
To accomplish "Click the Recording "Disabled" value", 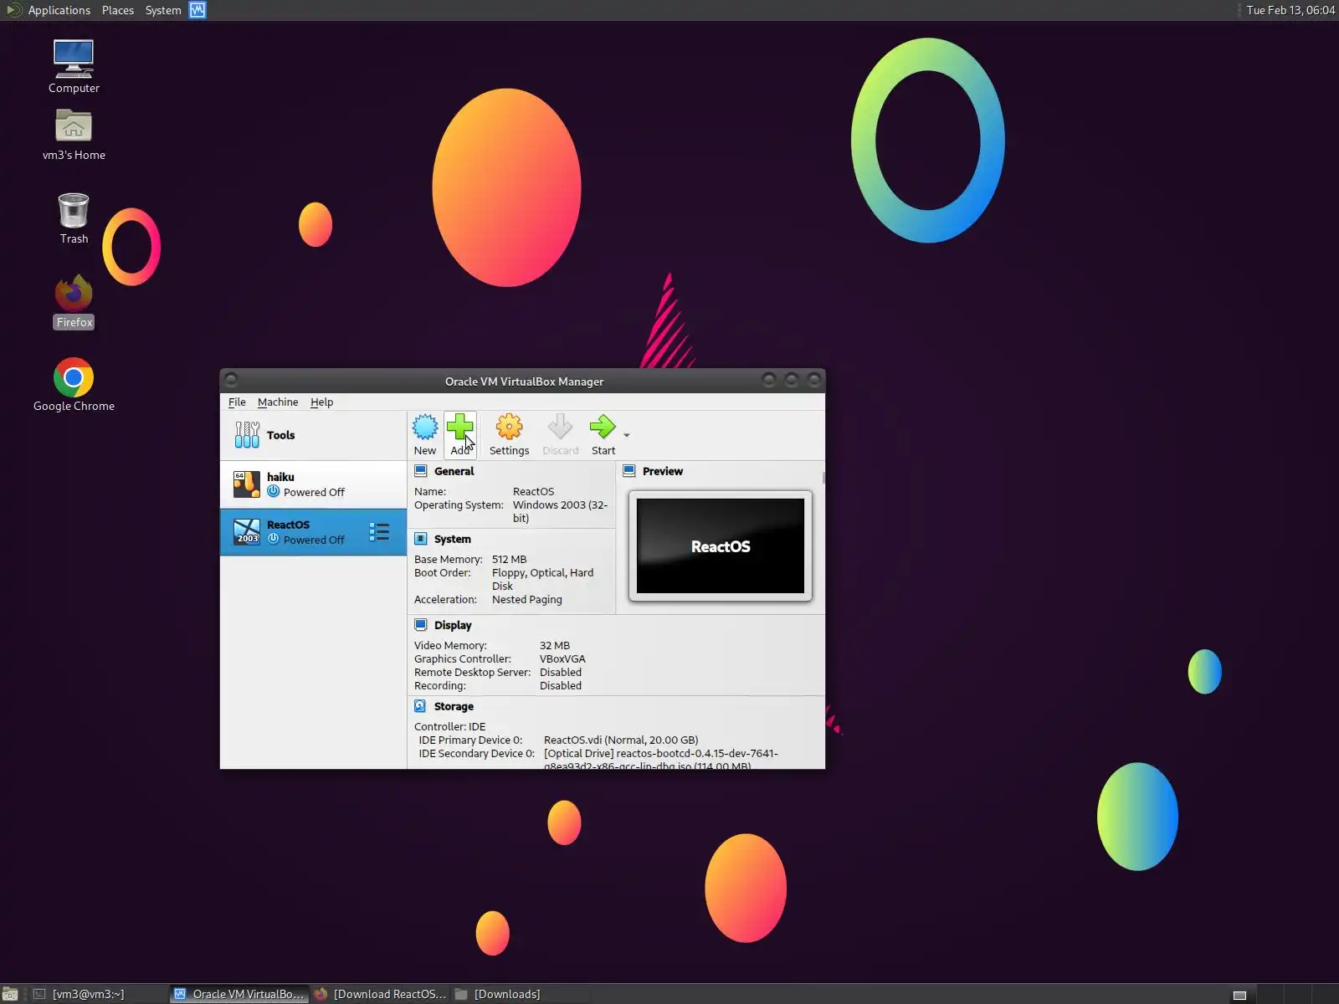I will [561, 686].
